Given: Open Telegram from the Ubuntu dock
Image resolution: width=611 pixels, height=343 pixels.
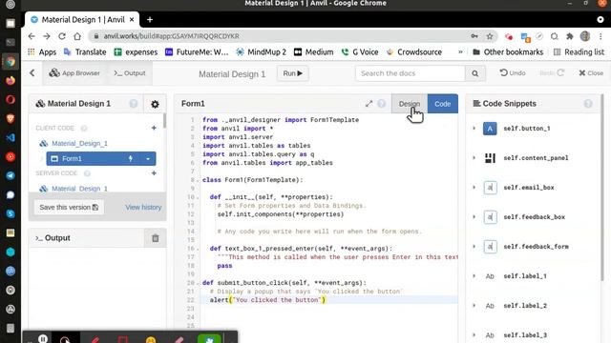Looking at the screenshot, I should [x=11, y=175].
